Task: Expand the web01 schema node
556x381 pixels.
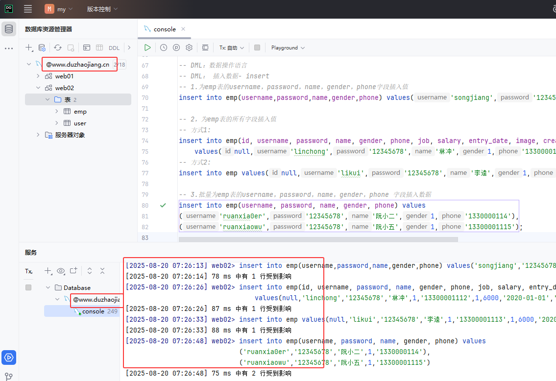Action: coord(38,76)
